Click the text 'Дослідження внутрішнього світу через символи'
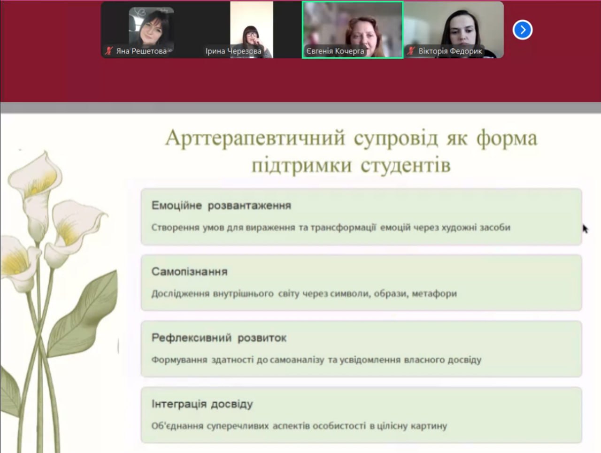This screenshot has width=601, height=453. click(x=261, y=294)
